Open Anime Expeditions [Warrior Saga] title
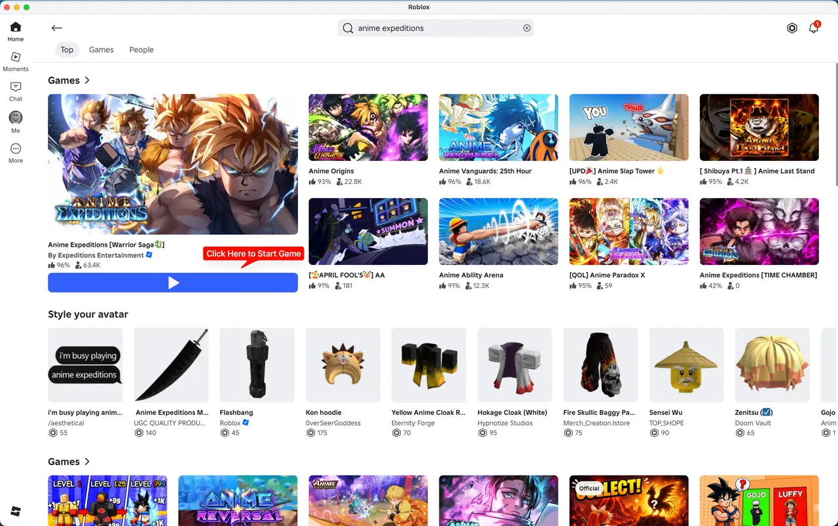 [106, 245]
